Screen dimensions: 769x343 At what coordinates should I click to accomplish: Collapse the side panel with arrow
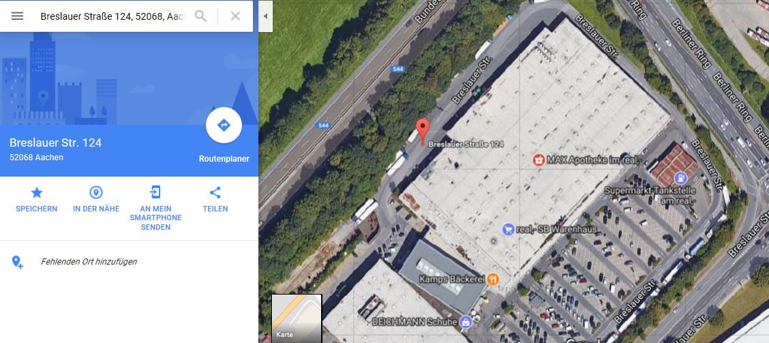coord(265,16)
